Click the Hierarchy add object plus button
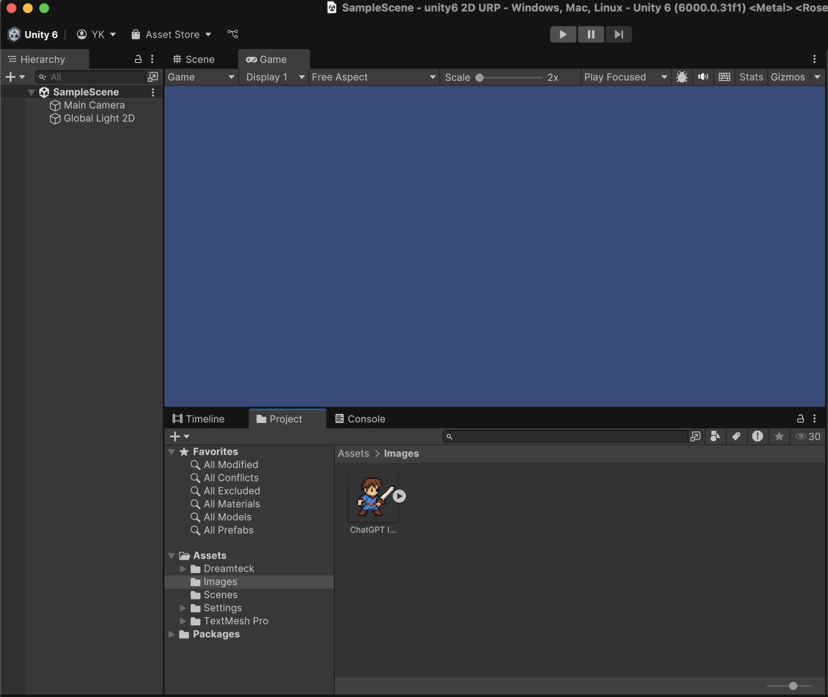The width and height of the screenshot is (828, 697). pos(15,77)
